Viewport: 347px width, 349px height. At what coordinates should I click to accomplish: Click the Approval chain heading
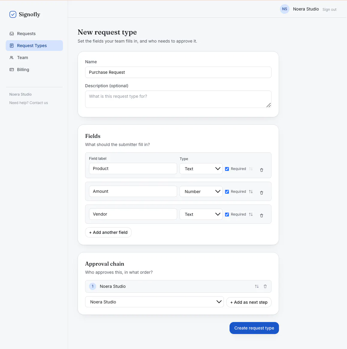[105, 264]
